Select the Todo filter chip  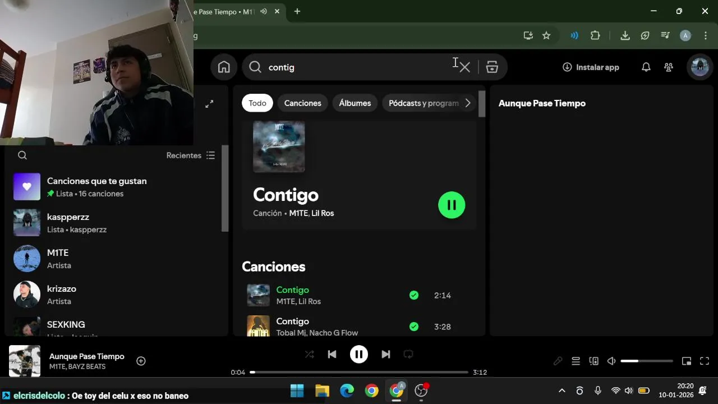(257, 103)
